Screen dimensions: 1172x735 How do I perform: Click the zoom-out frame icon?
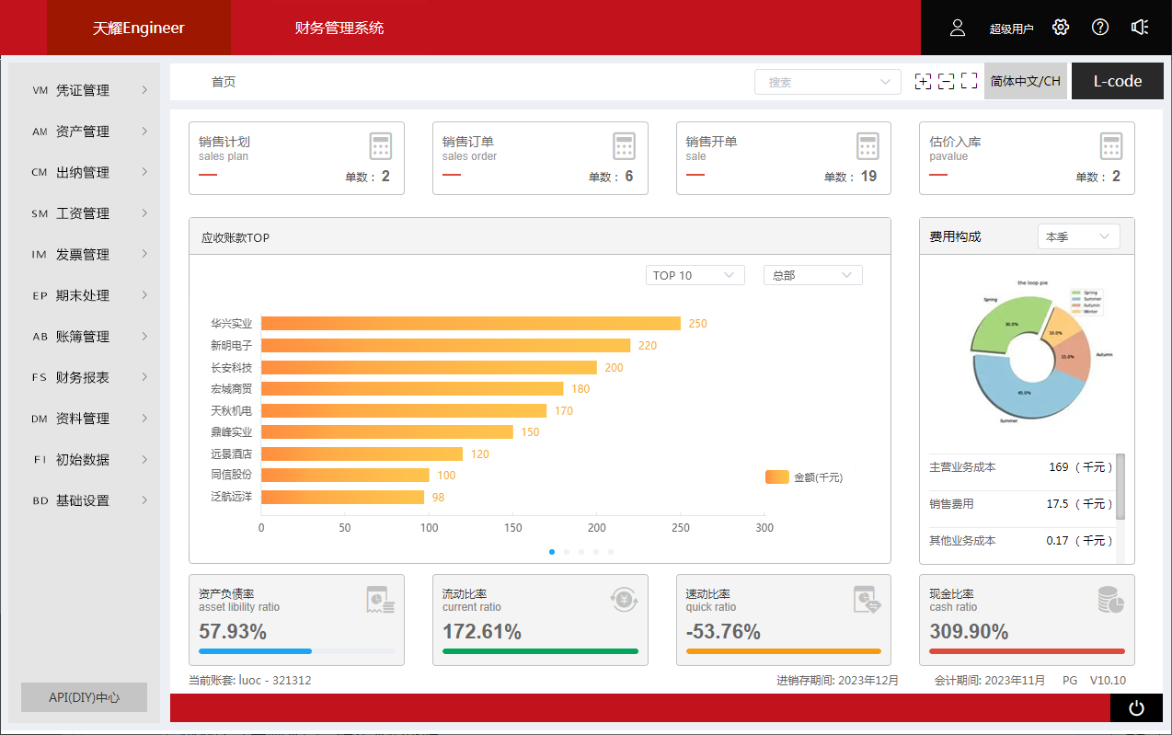pos(946,81)
